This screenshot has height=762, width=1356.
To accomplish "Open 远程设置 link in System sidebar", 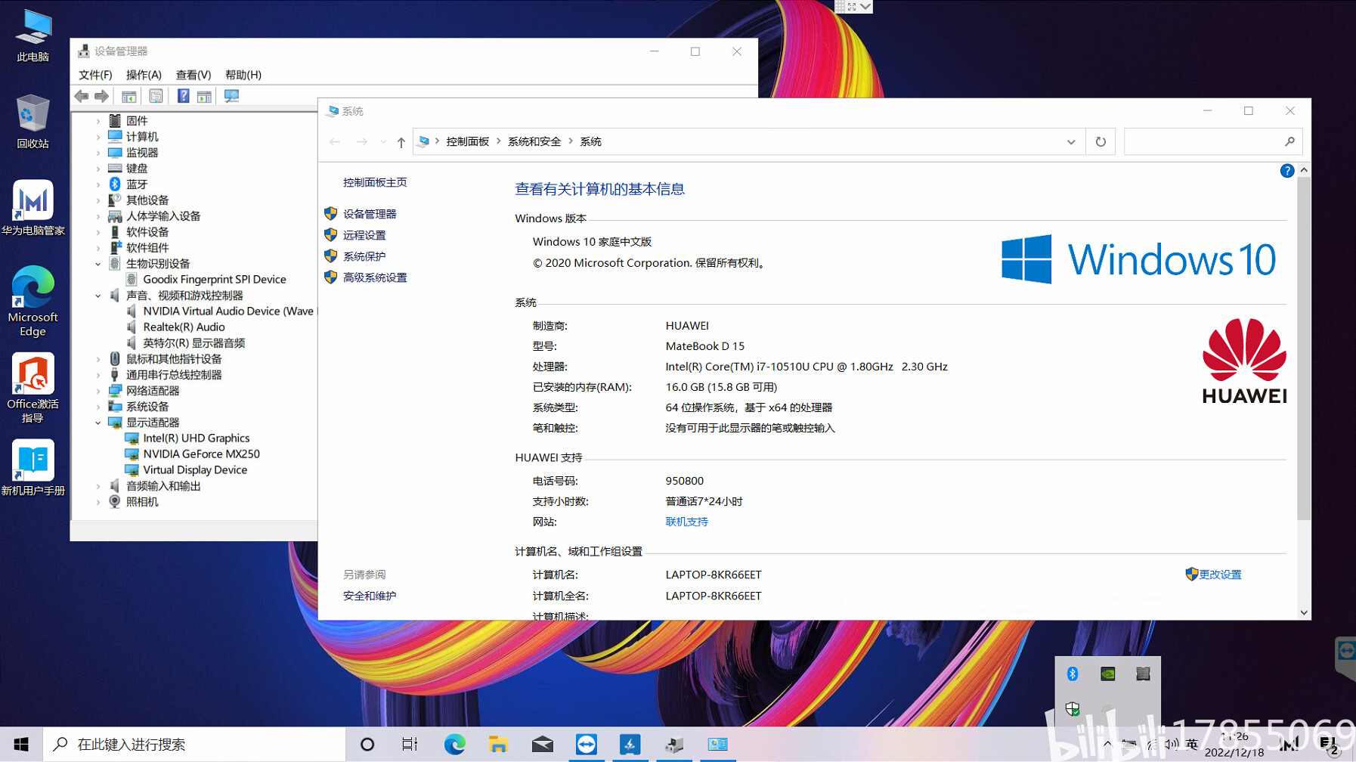I will point(364,235).
